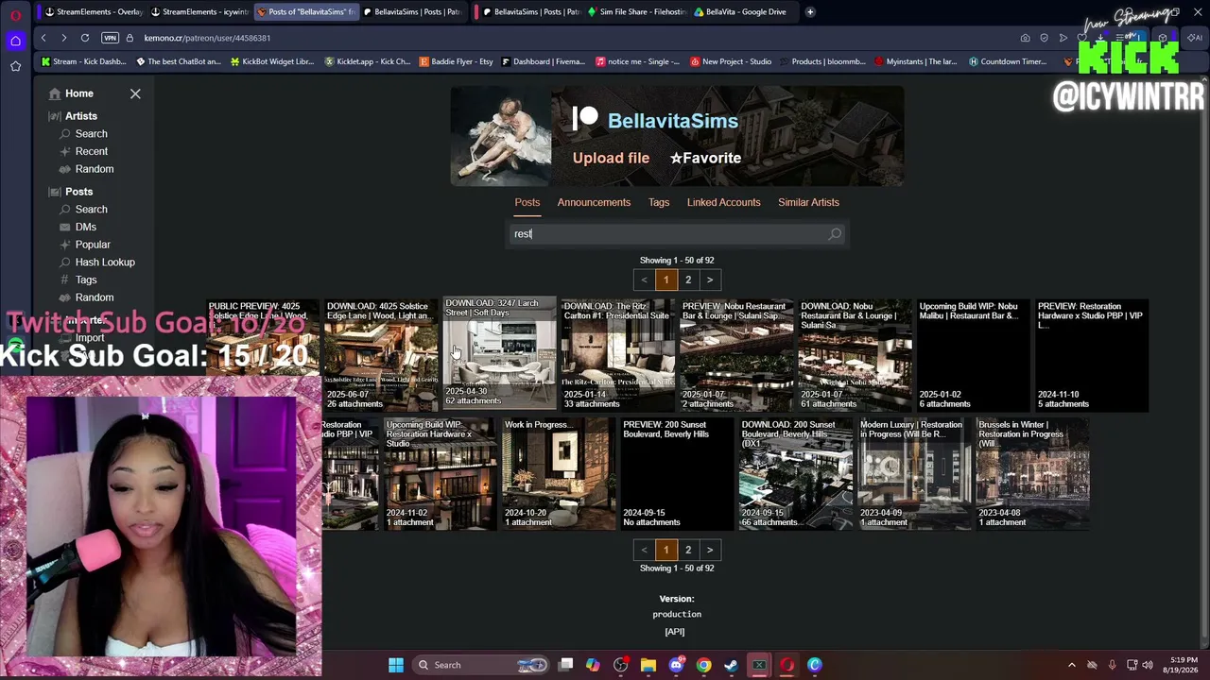Screen dimensions: 1210x680
Task: Select the Artists section header
Action: (81, 116)
